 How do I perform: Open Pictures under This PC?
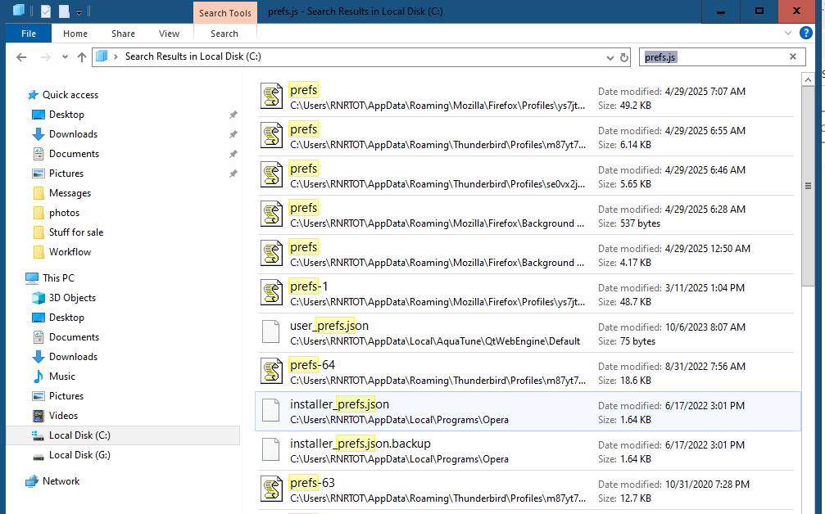pyautogui.click(x=66, y=396)
